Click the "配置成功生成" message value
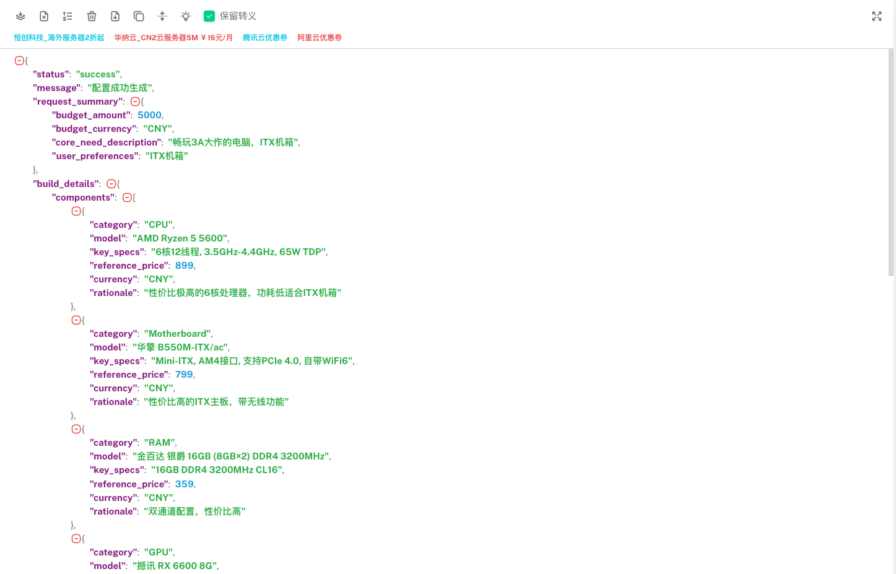 (x=120, y=88)
